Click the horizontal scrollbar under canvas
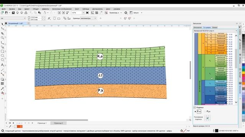The height and width of the screenshot is (137, 245). [49, 120]
